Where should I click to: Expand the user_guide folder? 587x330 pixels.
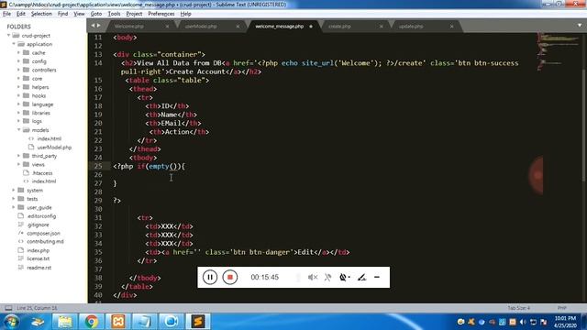14,207
